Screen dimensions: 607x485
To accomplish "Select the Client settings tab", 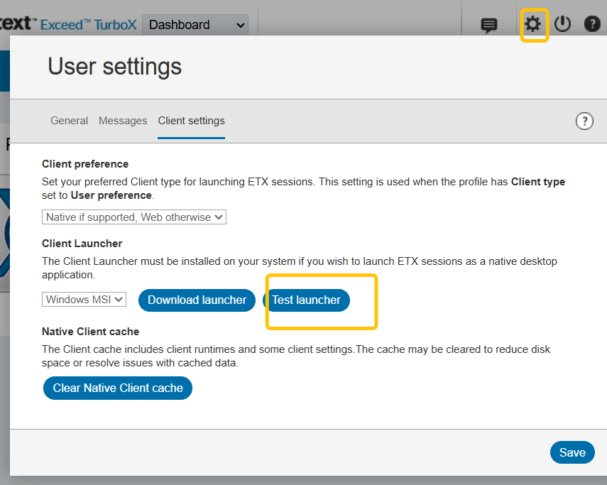I will [x=191, y=121].
